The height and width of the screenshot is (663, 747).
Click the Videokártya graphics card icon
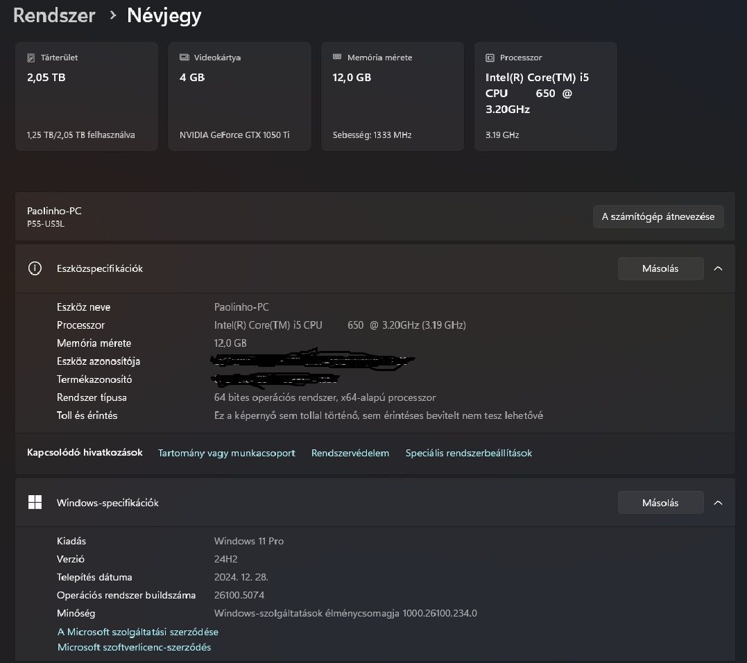point(184,57)
